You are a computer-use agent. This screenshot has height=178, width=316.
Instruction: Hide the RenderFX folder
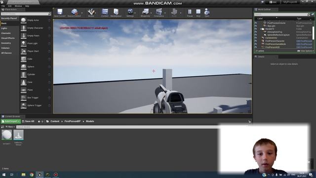click(256, 29)
